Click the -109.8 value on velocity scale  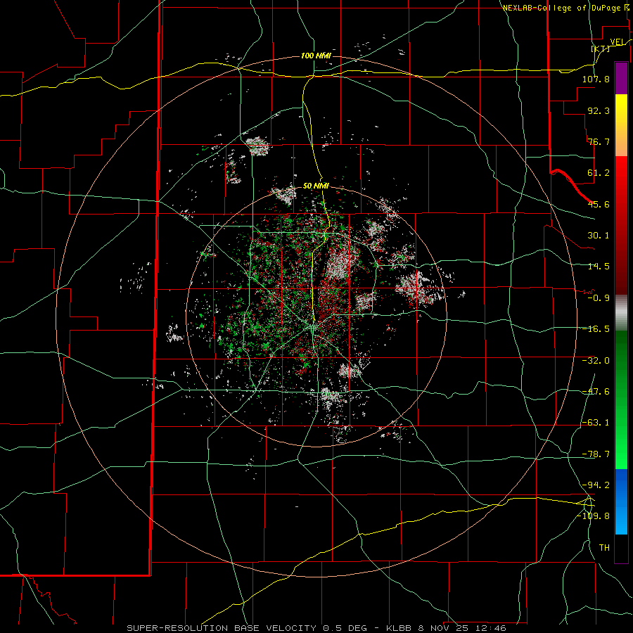click(x=593, y=516)
